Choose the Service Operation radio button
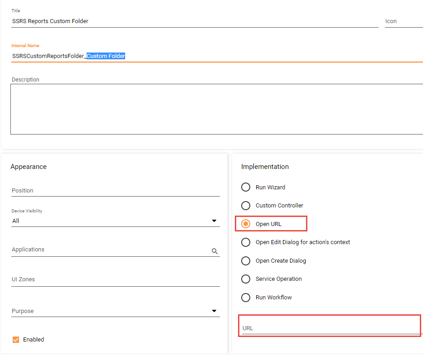The width and height of the screenshot is (423, 356). pyautogui.click(x=246, y=279)
